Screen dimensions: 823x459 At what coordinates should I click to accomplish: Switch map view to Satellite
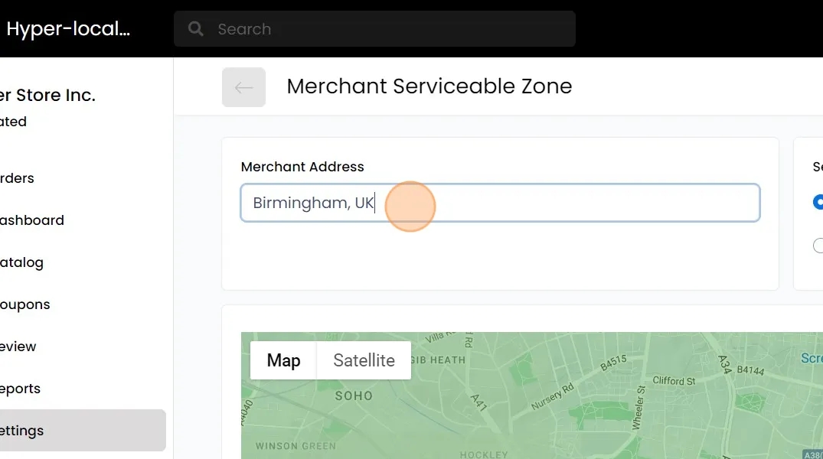point(364,360)
